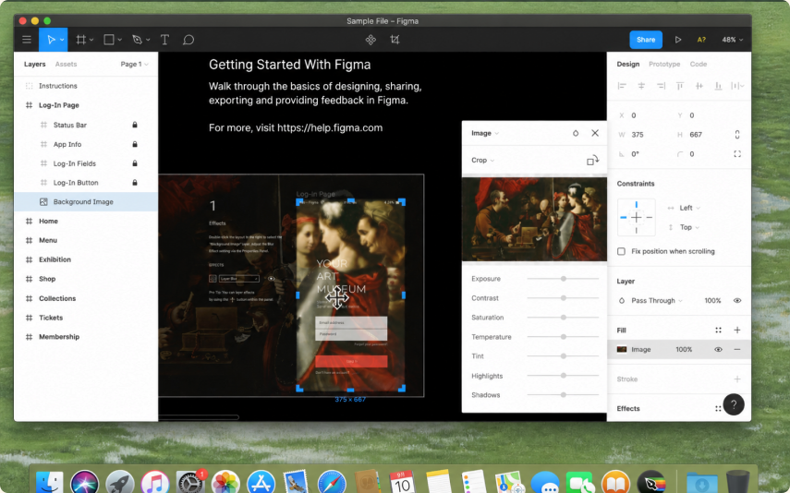Screen dimensions: 790x493
Task: Open shape tools dropdown chevron
Action: coord(120,40)
